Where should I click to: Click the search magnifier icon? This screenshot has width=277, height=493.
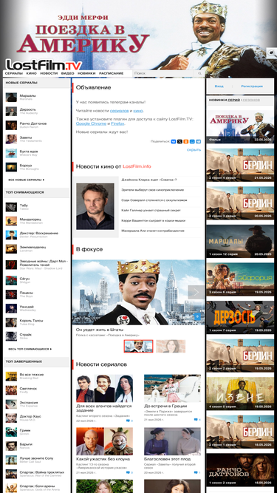(x=199, y=73)
